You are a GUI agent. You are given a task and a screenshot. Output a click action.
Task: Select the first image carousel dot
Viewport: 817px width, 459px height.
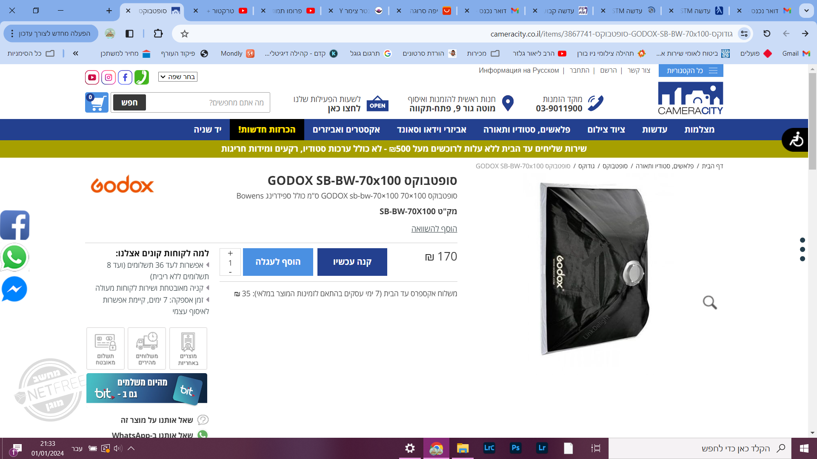coord(803,240)
